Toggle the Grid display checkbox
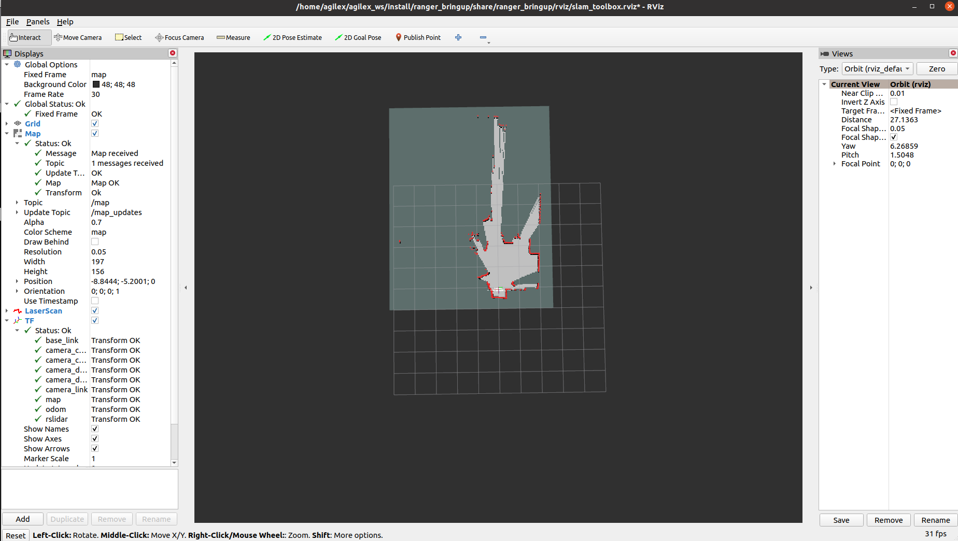Screen dimensions: 958x541 coord(95,124)
